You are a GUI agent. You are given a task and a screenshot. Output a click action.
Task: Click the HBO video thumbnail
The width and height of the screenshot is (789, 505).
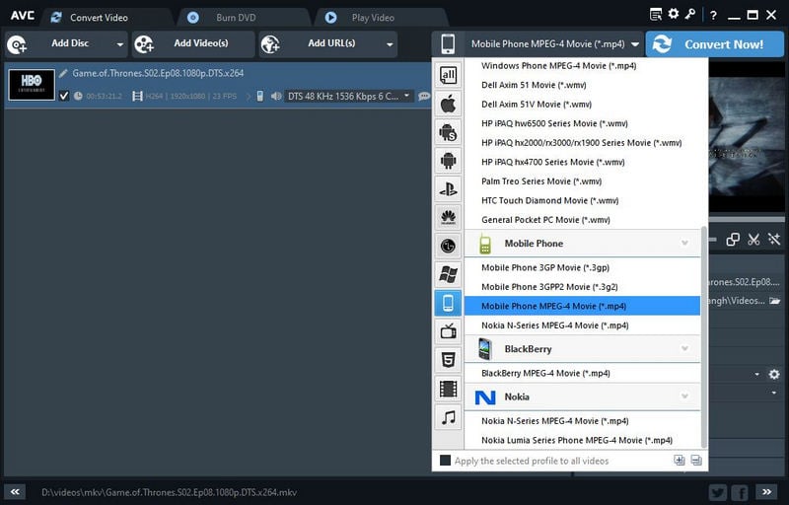[32, 85]
